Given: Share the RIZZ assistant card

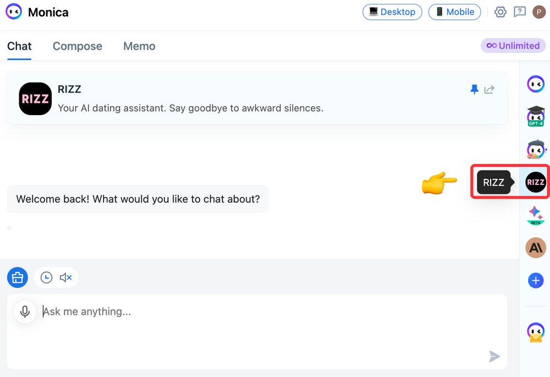Looking at the screenshot, I should (x=489, y=89).
